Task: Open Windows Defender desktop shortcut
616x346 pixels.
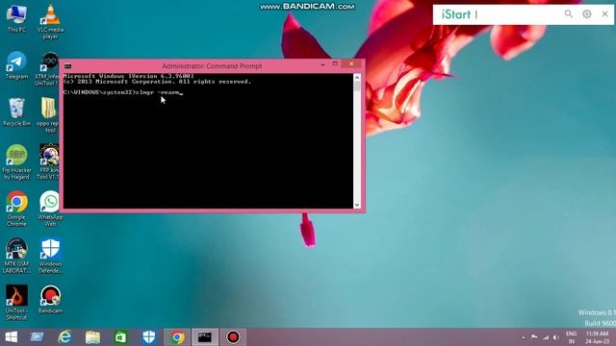Action: click(50, 256)
